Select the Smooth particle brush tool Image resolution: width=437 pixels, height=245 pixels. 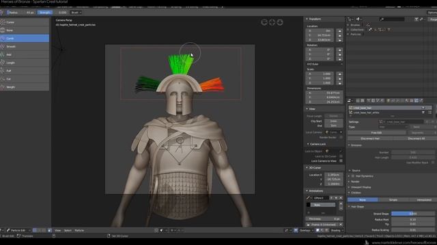click(x=25, y=46)
